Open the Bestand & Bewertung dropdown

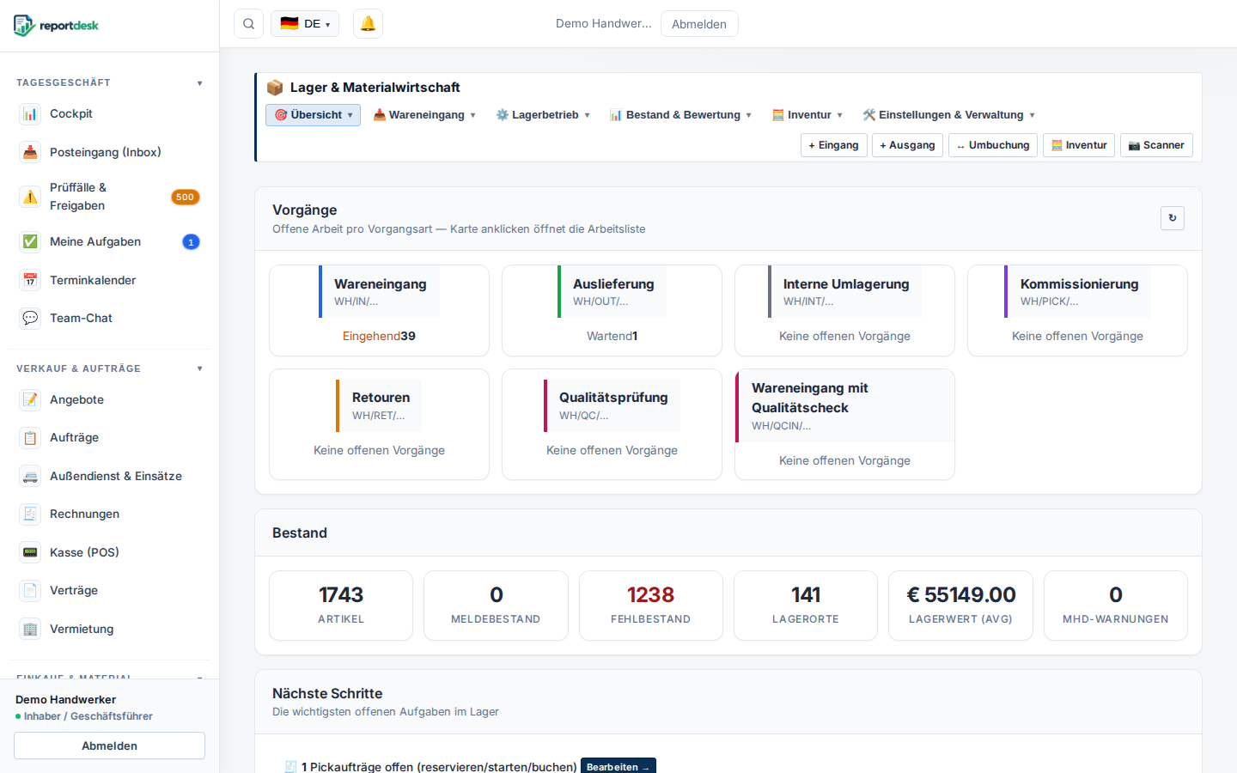(680, 115)
